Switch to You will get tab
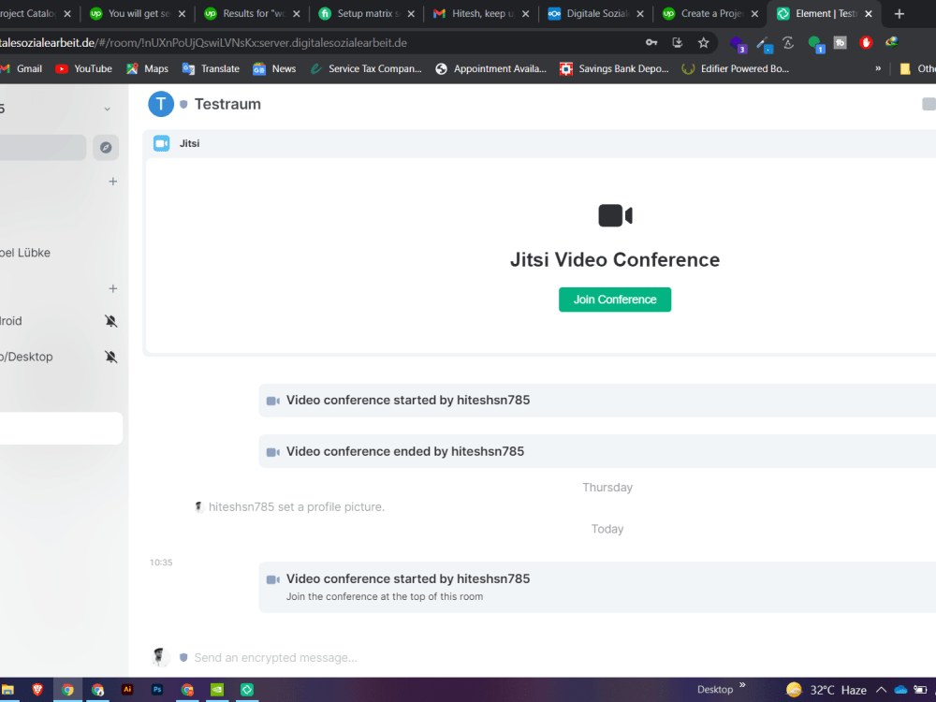 (x=138, y=13)
